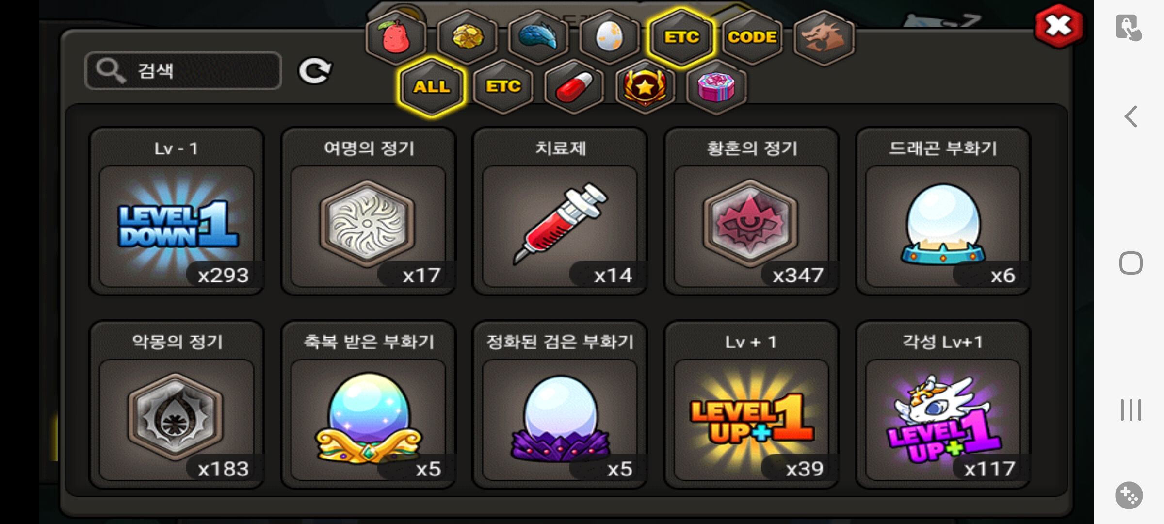
Task: Select the egg category hexagon
Action: [610, 37]
